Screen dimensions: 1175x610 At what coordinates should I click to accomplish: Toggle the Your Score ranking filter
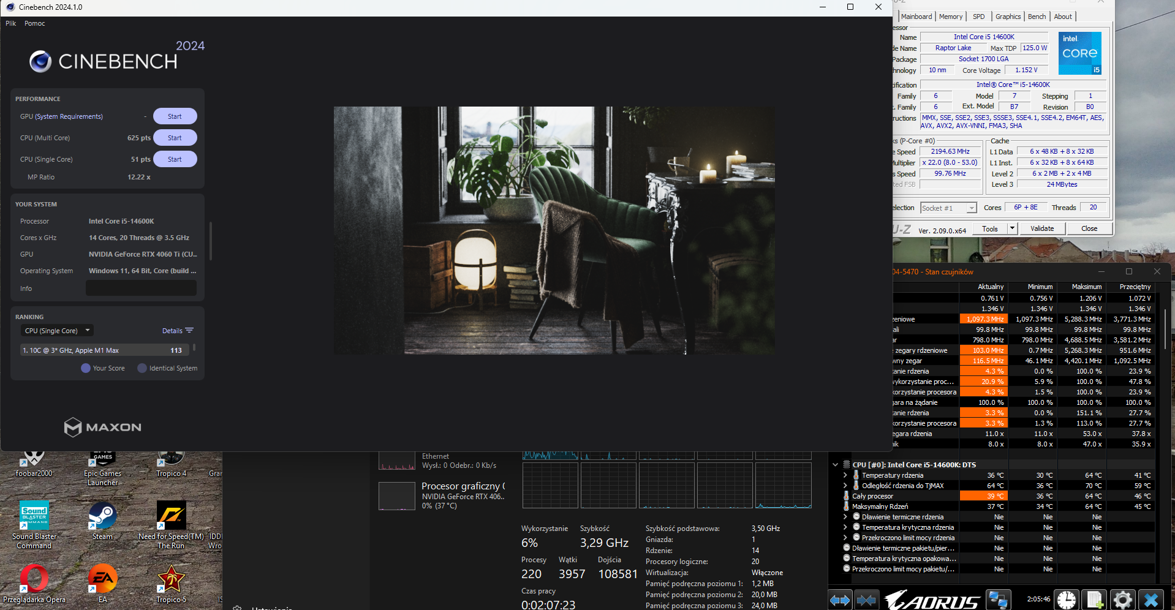click(86, 368)
